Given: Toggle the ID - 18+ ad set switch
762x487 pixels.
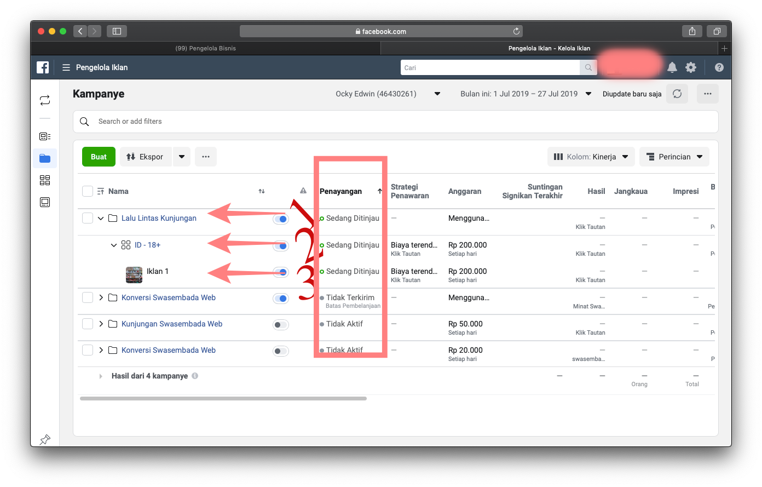Looking at the screenshot, I should pos(281,246).
